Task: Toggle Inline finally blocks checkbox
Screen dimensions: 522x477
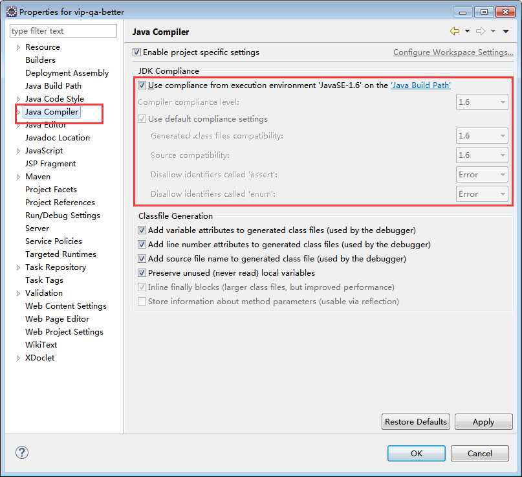Action: pos(142,287)
